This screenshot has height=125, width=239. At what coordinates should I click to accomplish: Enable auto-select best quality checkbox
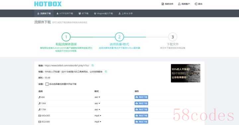click(47, 84)
